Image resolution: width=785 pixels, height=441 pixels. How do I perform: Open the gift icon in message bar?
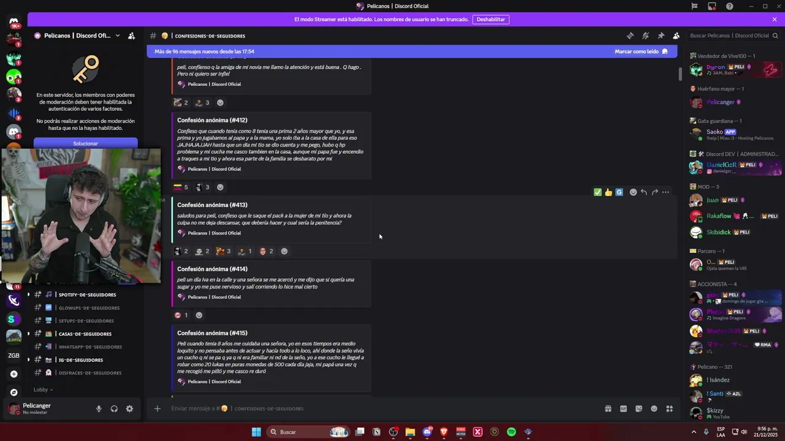pos(608,409)
